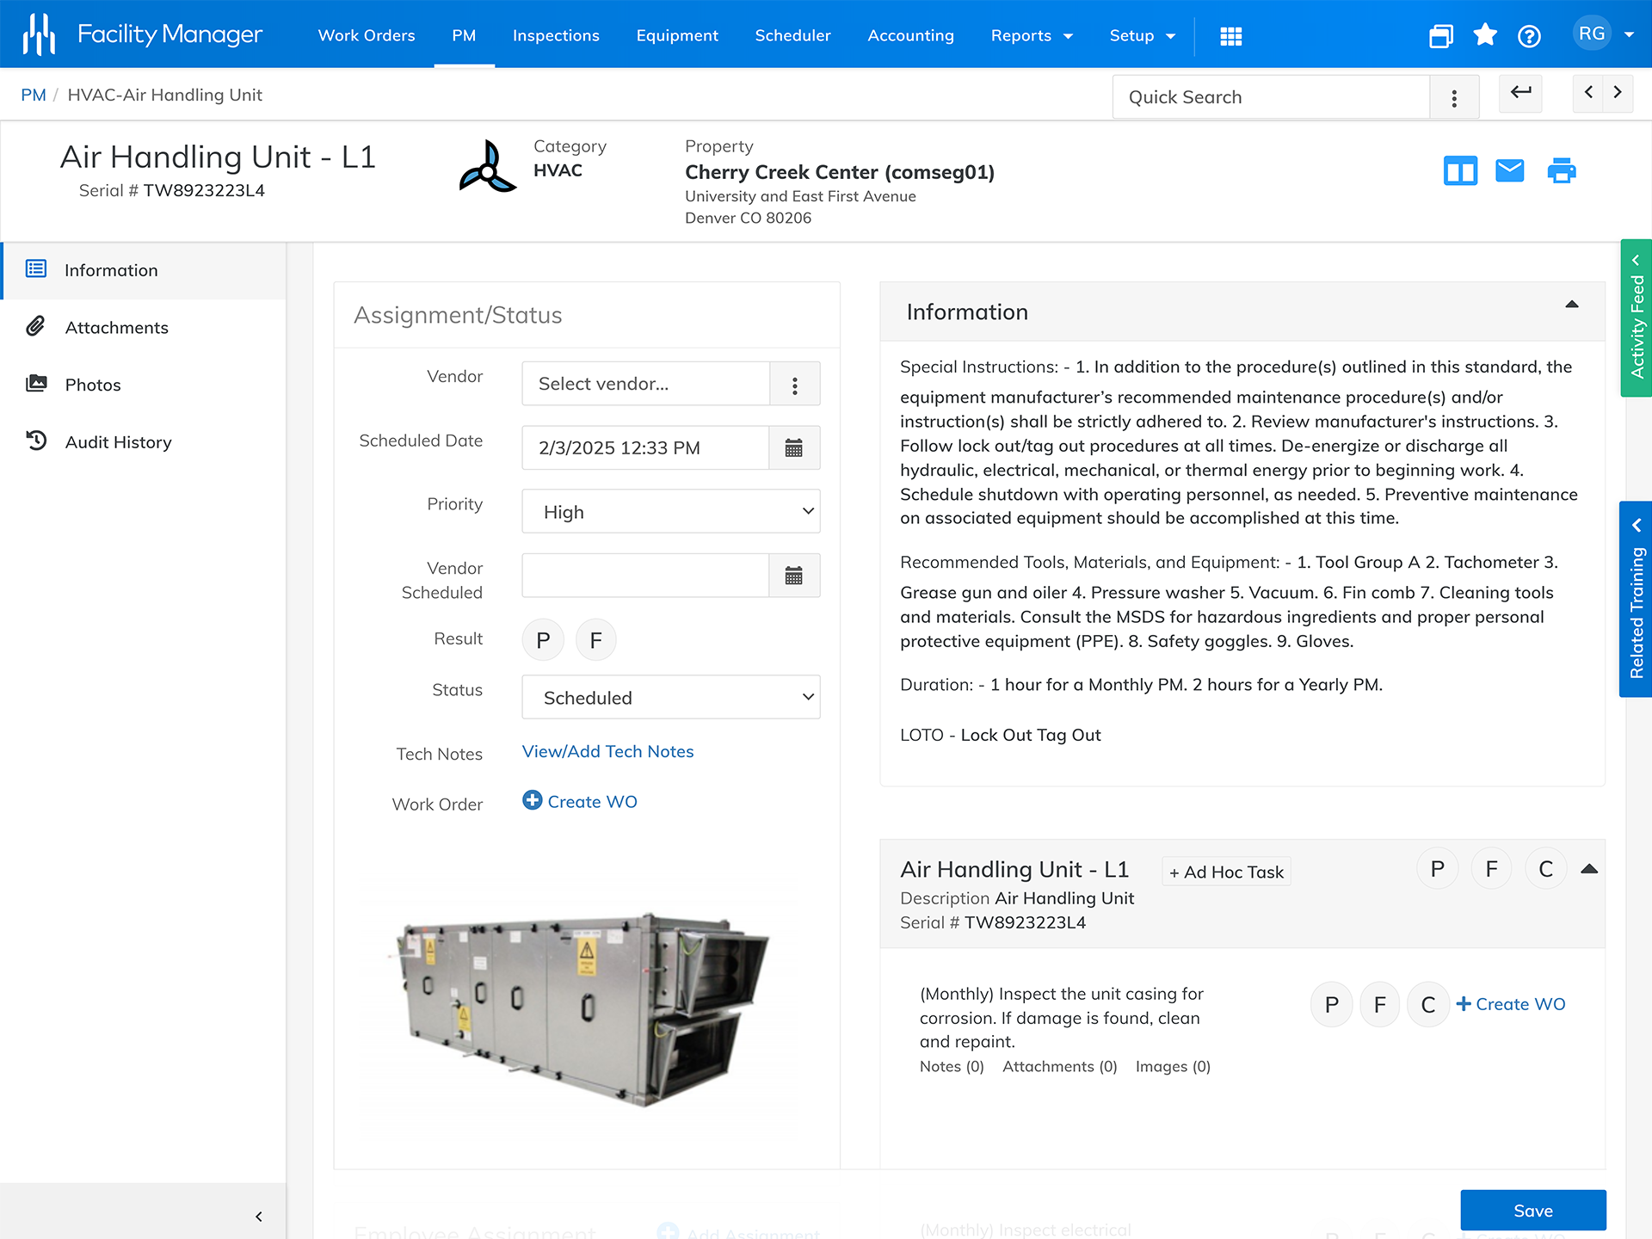Open View/Add Tech Notes
This screenshot has width=1652, height=1239.
pos(607,751)
